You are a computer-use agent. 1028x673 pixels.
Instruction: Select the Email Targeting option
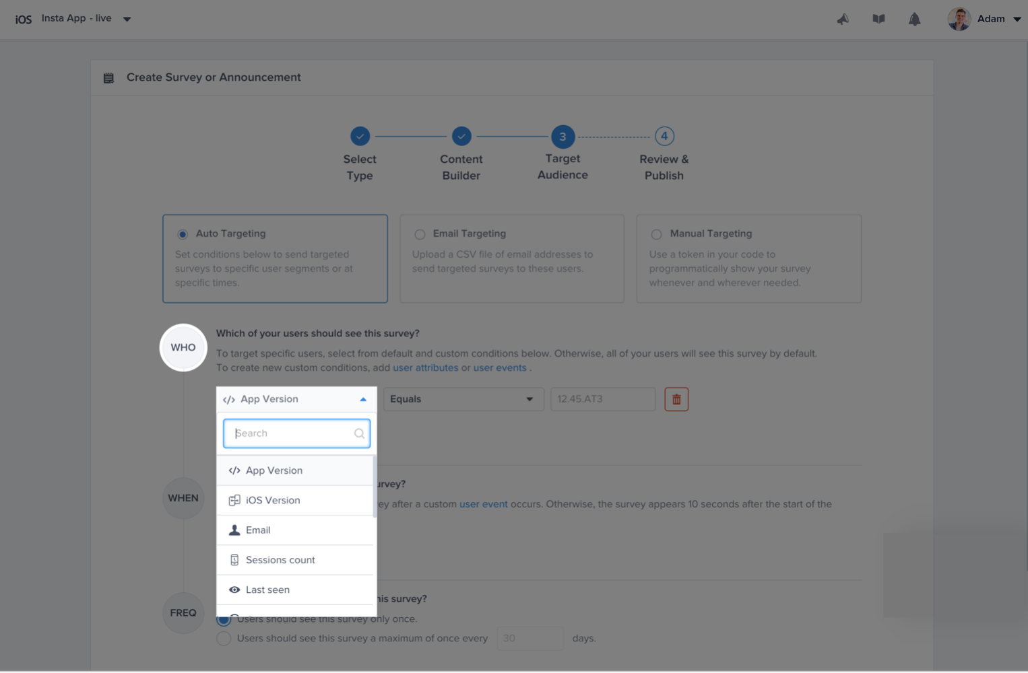pyautogui.click(x=420, y=234)
